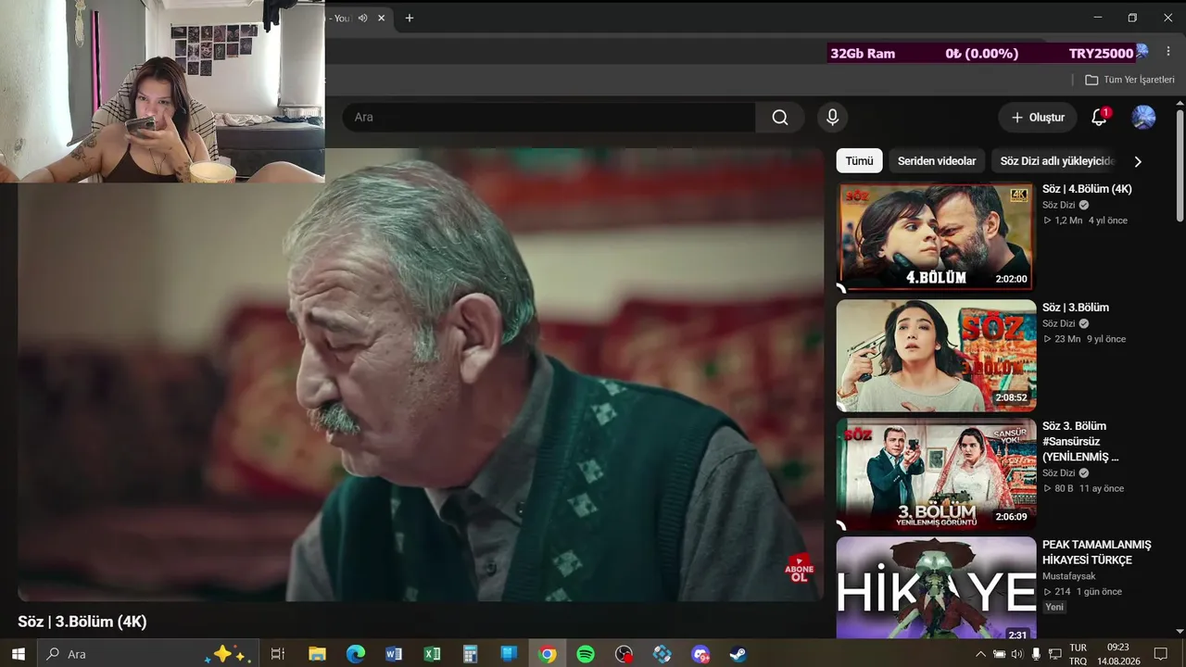Open Söz 3. Bölüm #Sansürsüz video title
Screen dimensions: 1186x667
[1080, 441]
